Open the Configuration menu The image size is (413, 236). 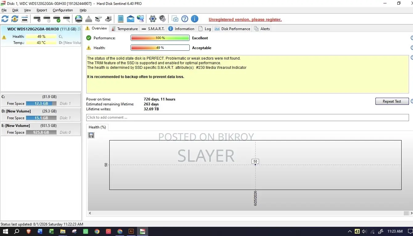[63, 10]
